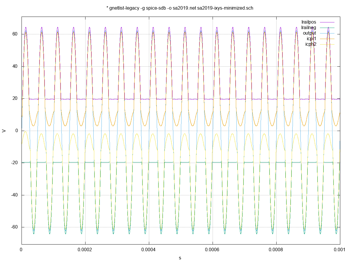Select the lrailneg legend label

point(309,28)
